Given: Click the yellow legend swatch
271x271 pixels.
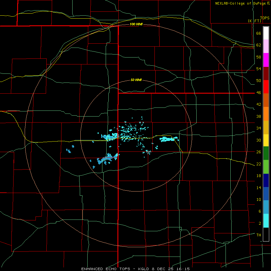Looking at the screenshot, I should [266, 140].
